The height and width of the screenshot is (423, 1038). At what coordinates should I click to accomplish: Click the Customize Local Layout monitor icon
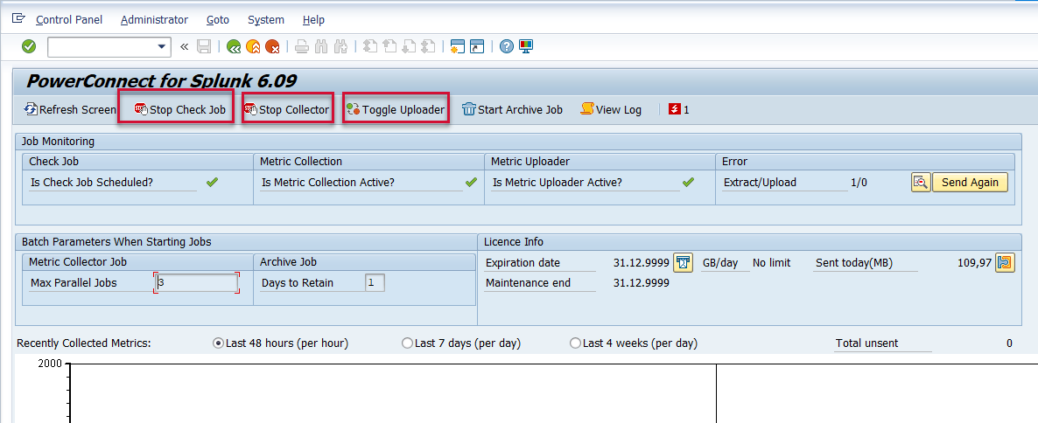525,46
